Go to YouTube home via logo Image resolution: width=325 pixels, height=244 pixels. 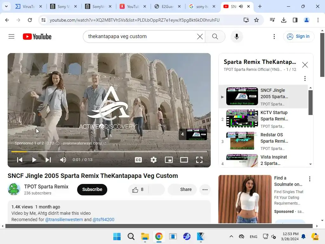(x=37, y=37)
